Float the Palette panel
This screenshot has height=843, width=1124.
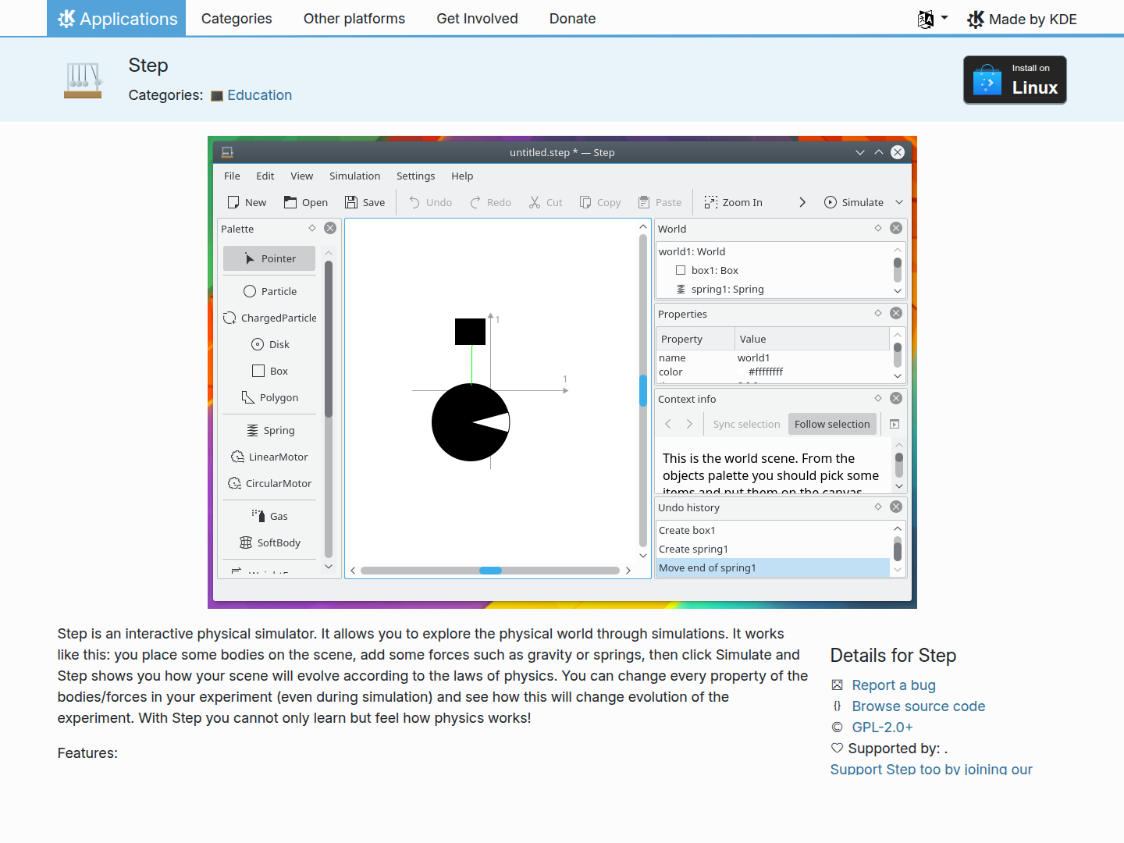point(312,228)
